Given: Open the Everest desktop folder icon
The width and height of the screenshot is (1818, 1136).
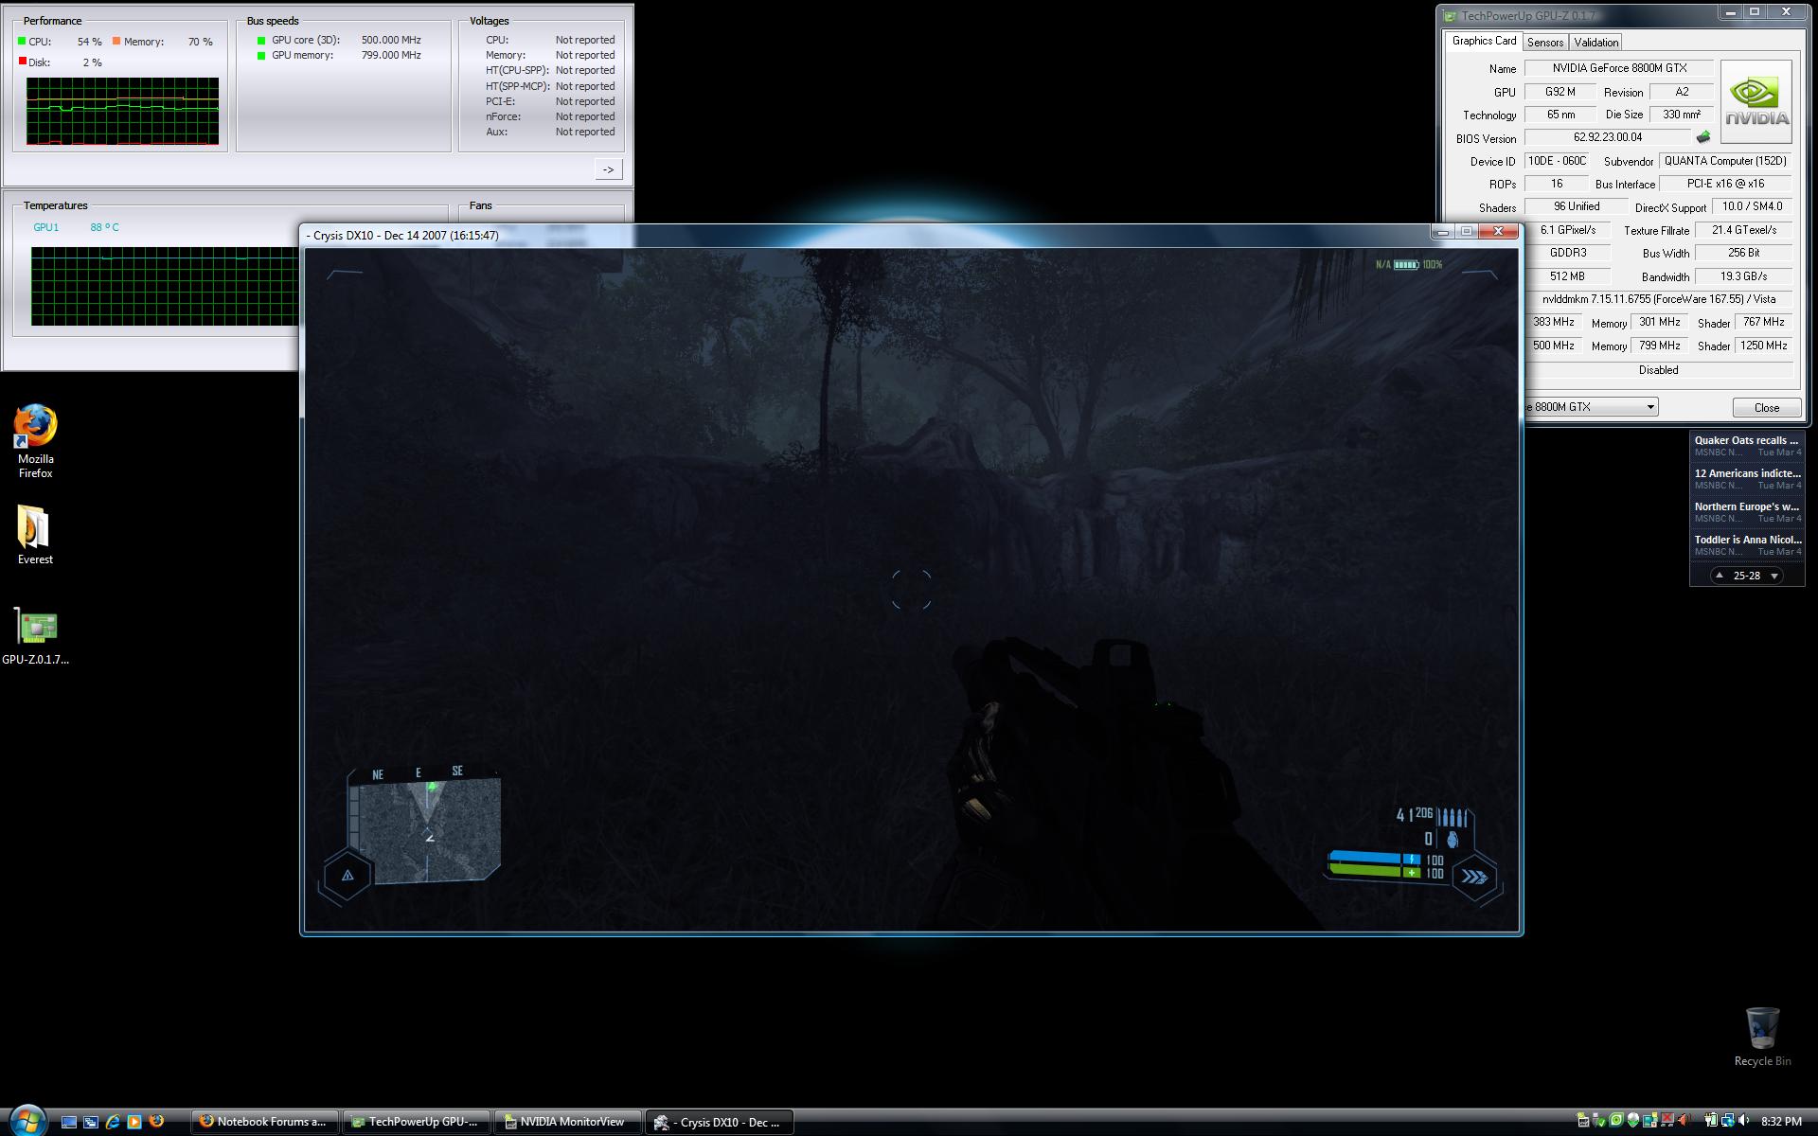Looking at the screenshot, I should pos(35,535).
